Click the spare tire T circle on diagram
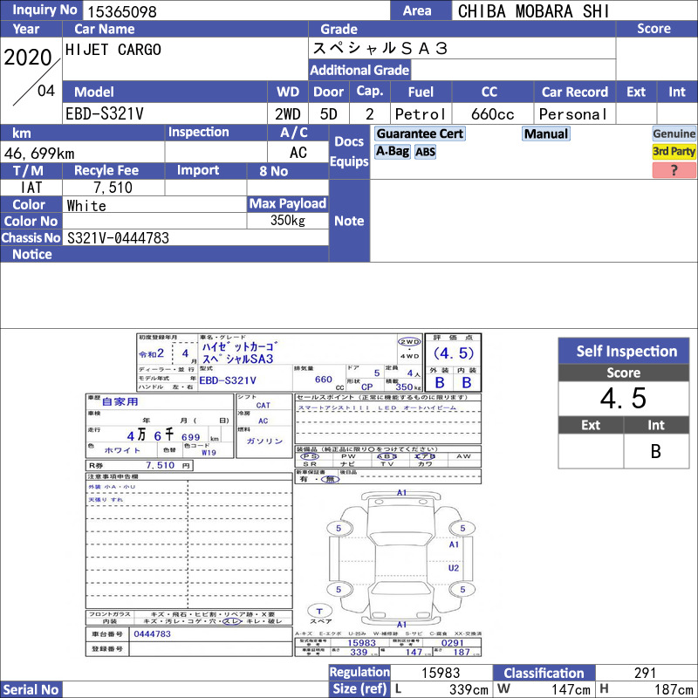Image resolution: width=698 pixels, height=698 pixels. tap(319, 611)
